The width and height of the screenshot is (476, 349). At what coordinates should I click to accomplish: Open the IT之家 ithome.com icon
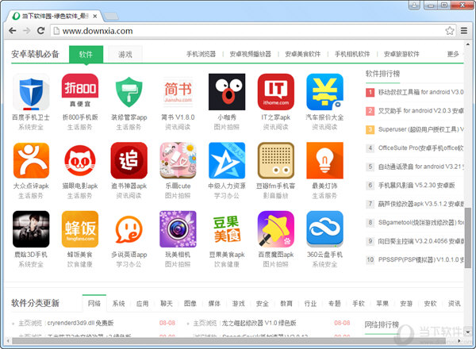(275, 92)
